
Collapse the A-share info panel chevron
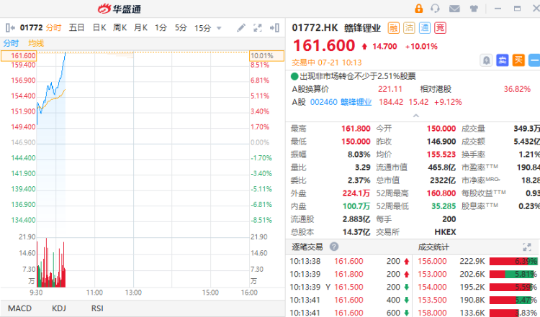413,115
